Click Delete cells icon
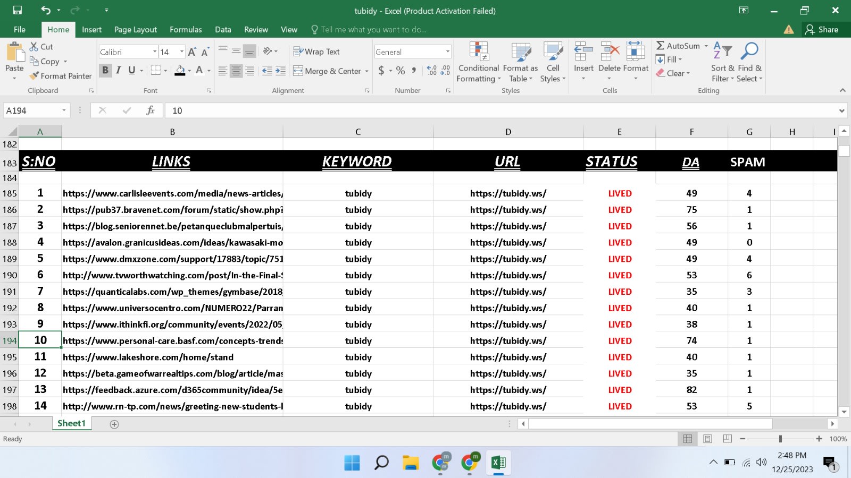This screenshot has width=851, height=478. tap(610, 52)
